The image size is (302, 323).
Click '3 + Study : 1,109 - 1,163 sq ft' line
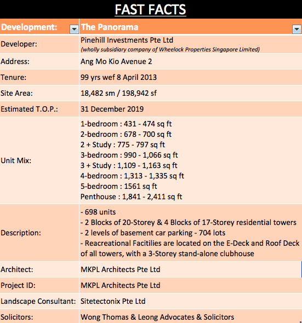[x=129, y=165]
